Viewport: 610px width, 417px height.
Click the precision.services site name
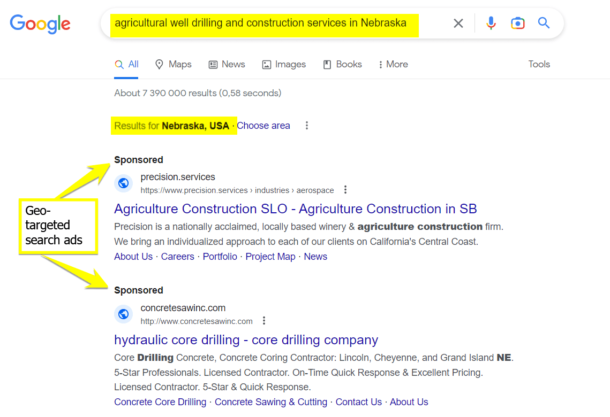pos(178,177)
